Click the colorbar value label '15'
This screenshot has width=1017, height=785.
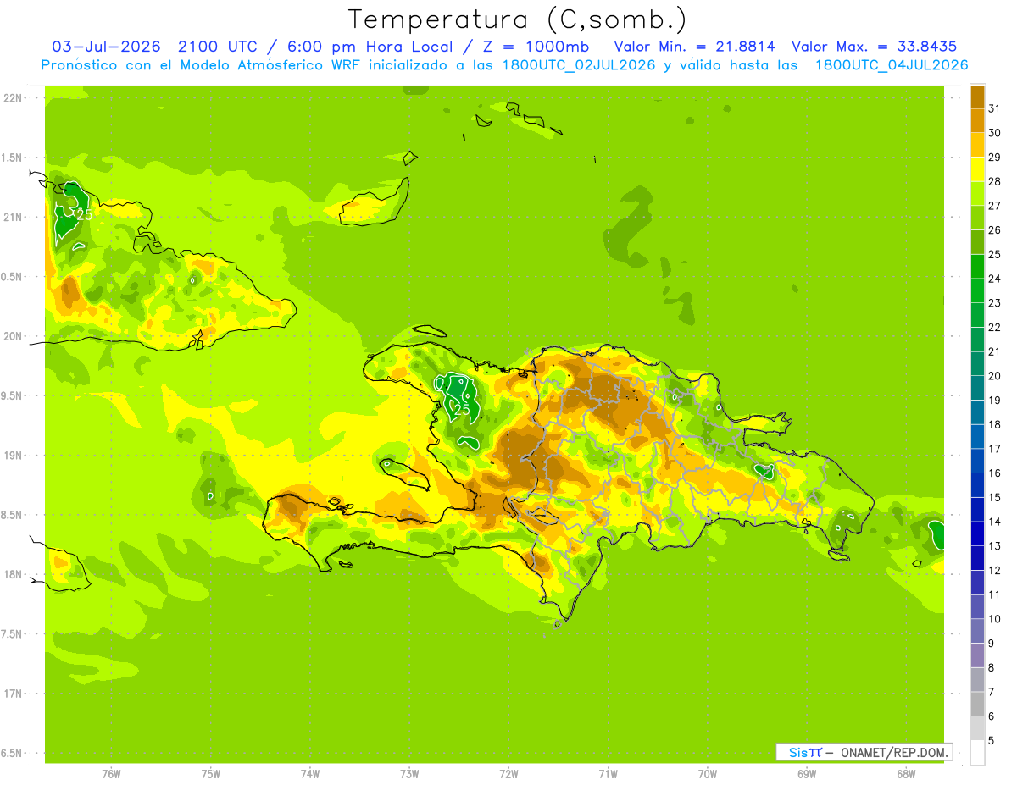(x=994, y=497)
